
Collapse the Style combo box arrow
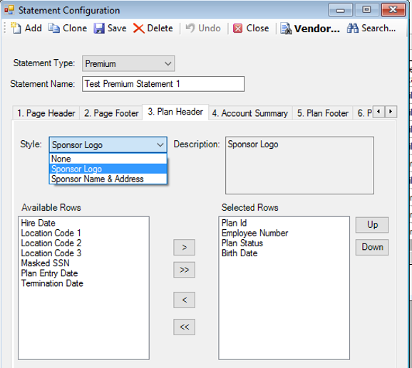(160, 144)
